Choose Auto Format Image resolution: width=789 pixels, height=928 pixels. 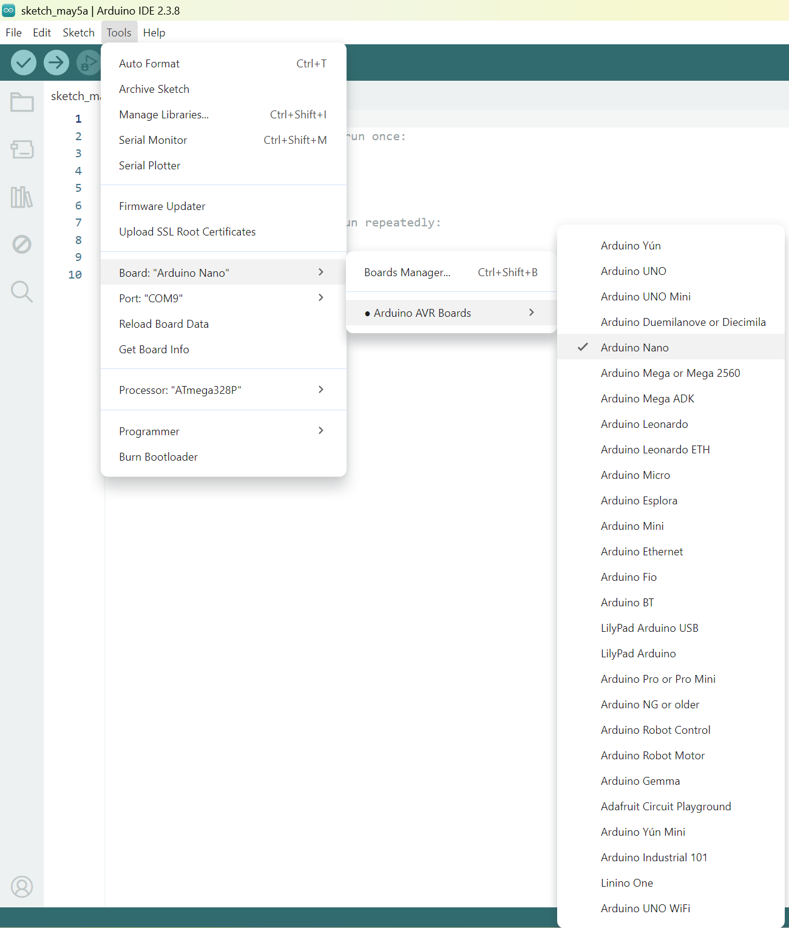223,63
